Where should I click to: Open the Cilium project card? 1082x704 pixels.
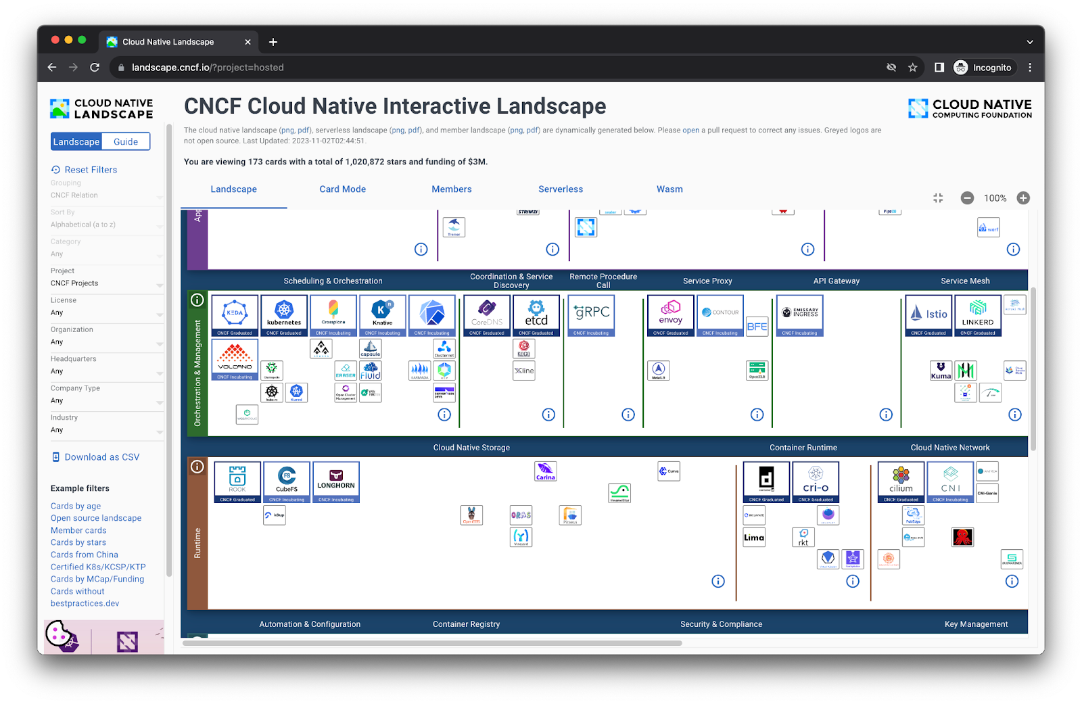901,482
